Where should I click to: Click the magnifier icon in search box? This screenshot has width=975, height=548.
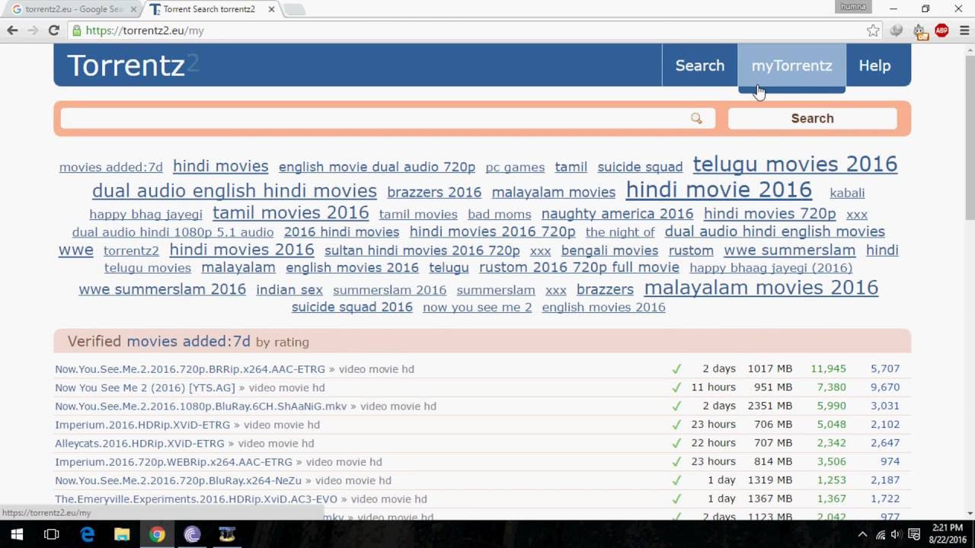[x=696, y=118]
